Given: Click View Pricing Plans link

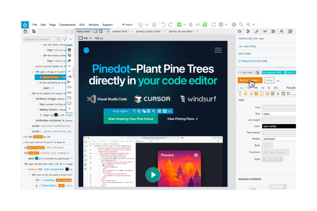Looking at the screenshot, I should [182, 119].
